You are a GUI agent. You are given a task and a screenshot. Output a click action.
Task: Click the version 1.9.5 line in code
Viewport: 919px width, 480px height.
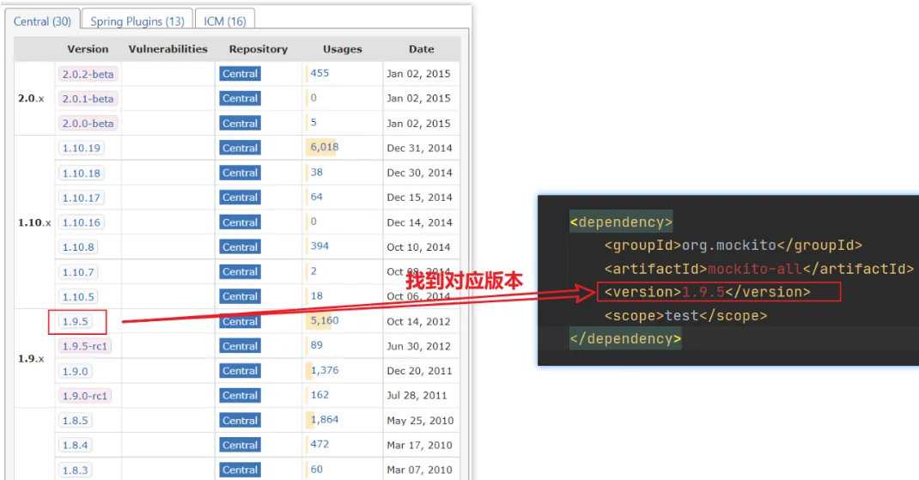708,292
